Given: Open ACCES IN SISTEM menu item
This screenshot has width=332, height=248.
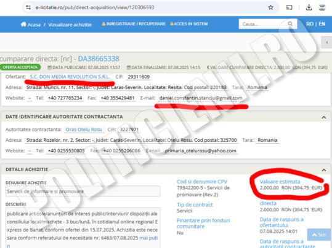Looking at the screenshot, I should [x=189, y=24].
